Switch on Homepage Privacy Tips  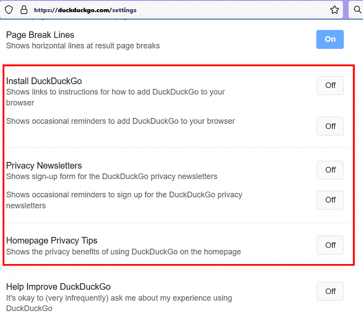330,245
